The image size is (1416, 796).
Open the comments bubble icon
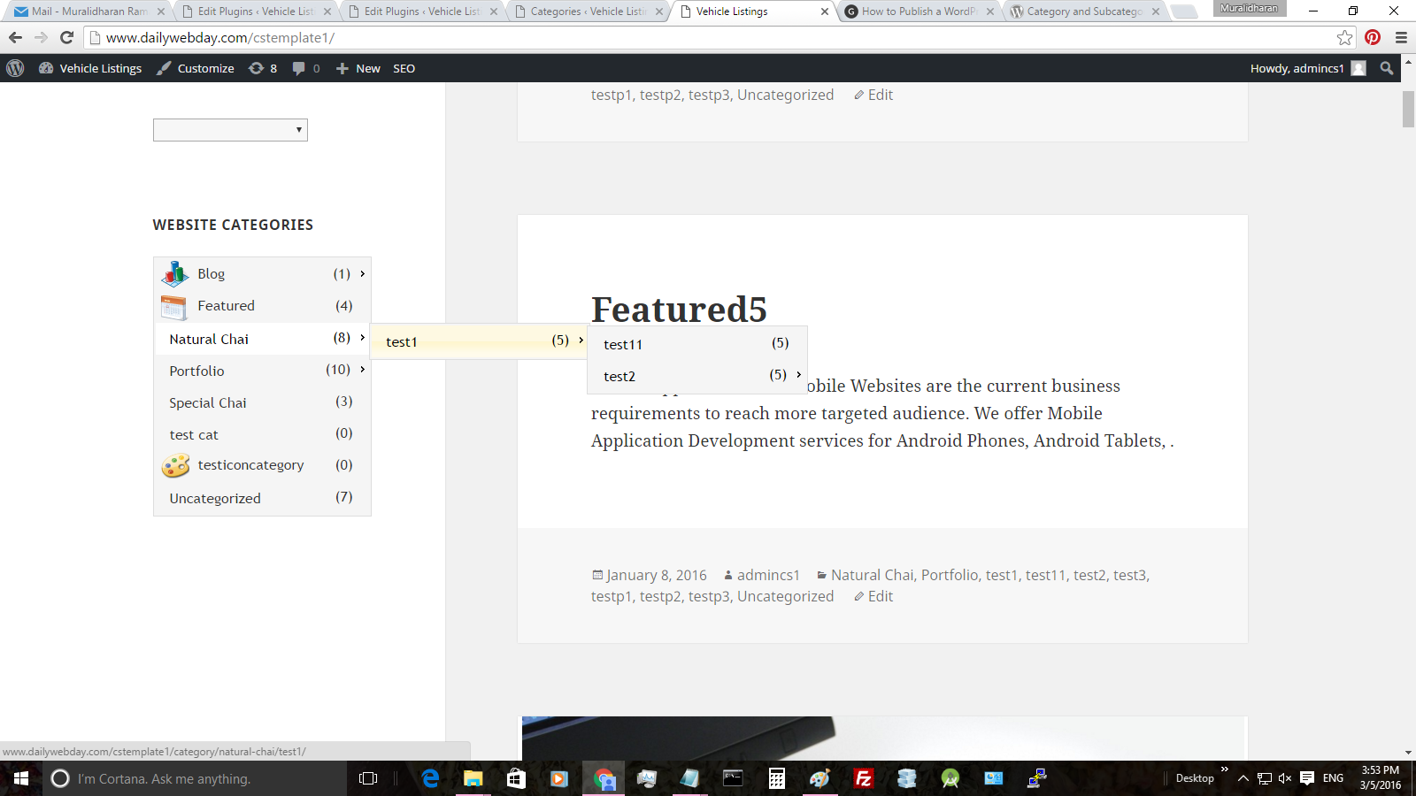tap(299, 68)
